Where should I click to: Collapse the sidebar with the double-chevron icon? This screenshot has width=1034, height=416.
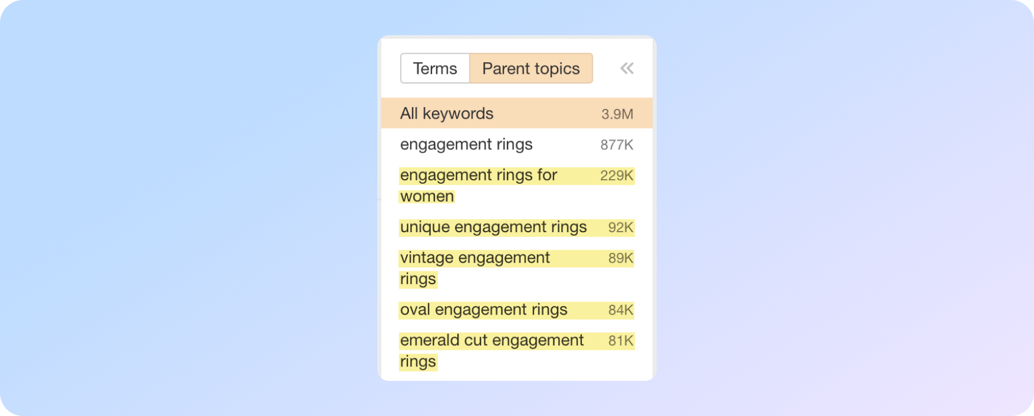627,69
